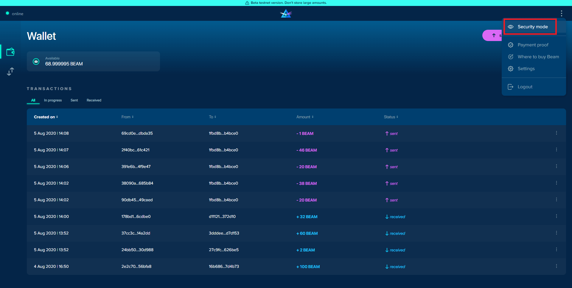The image size is (572, 288).
Task: Open the Wallet sidebar icon
Action: point(10,52)
